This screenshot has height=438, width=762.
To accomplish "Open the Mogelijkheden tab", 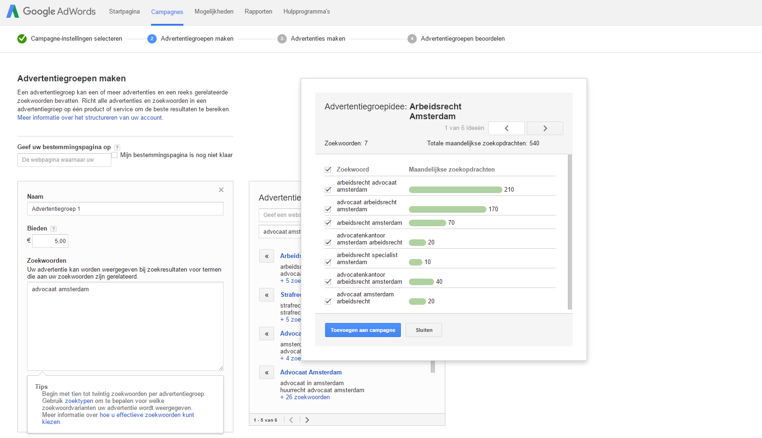I will tap(214, 12).
